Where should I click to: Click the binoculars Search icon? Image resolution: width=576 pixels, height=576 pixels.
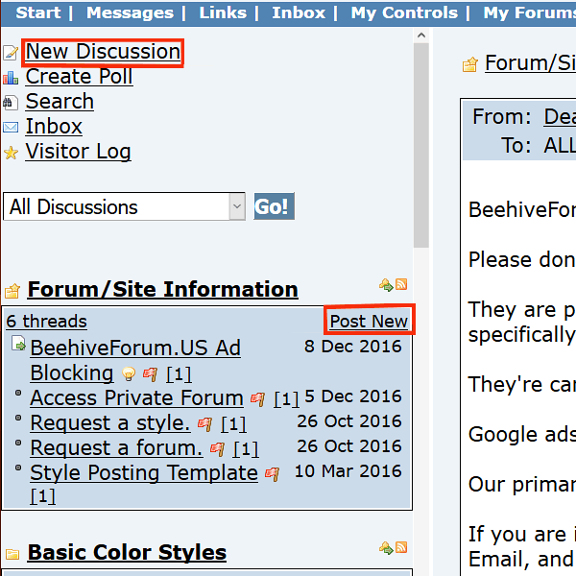tap(11, 103)
